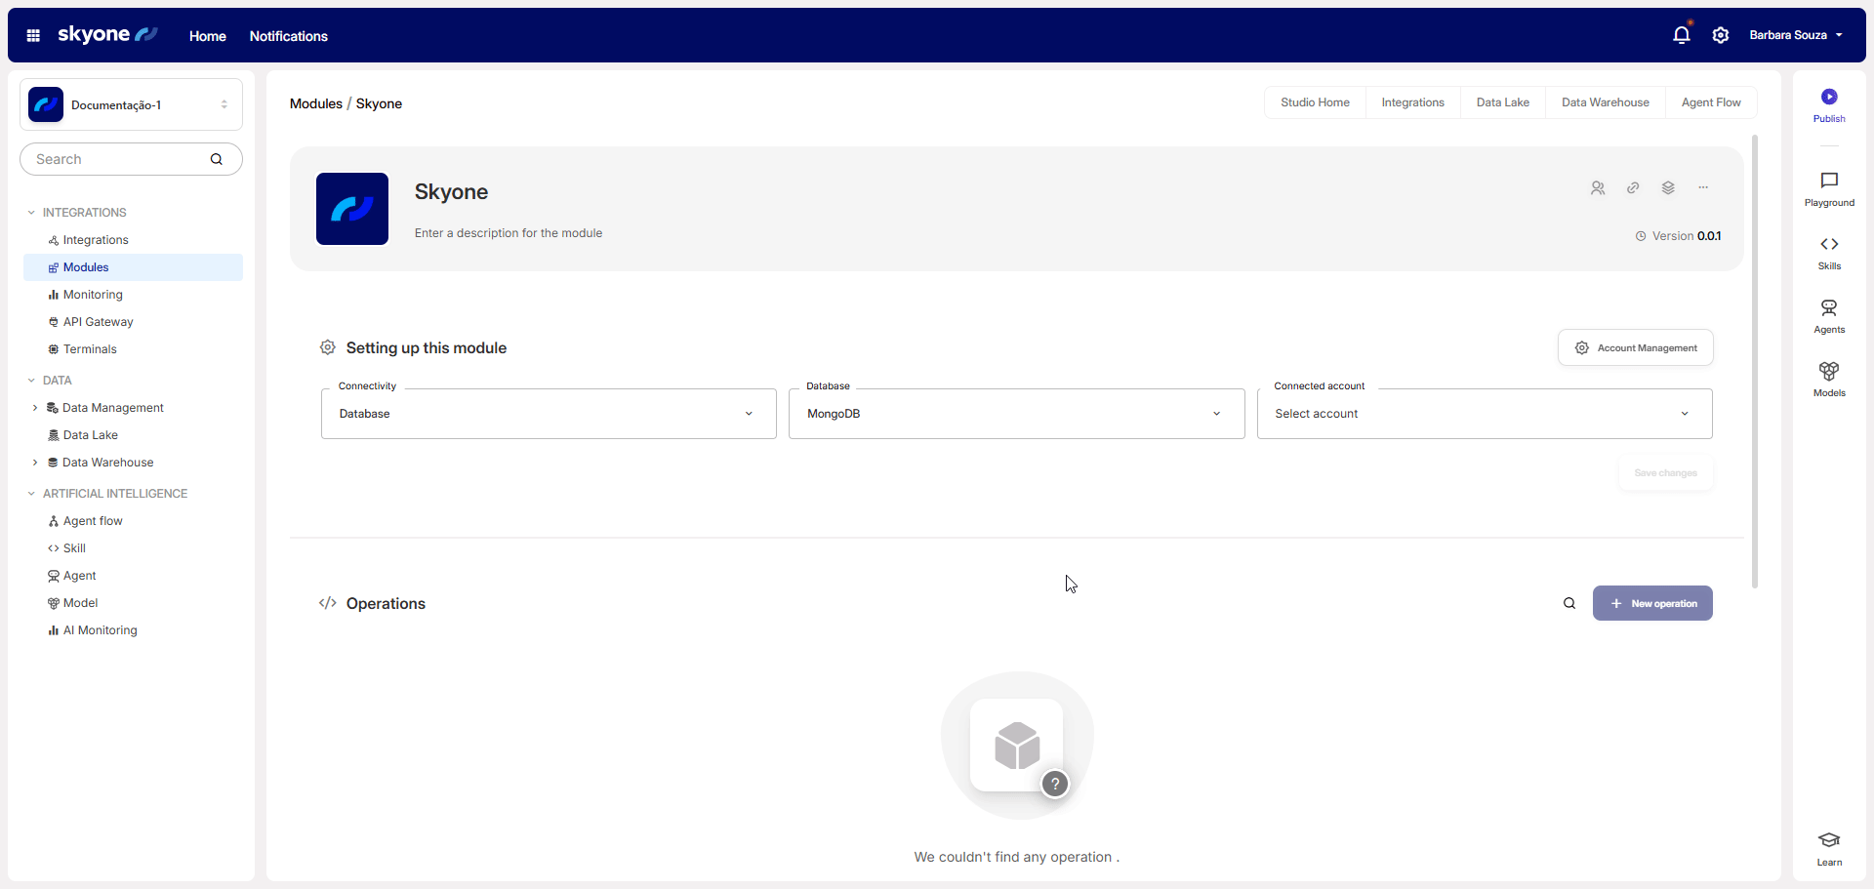Click the New operation button
The height and width of the screenshot is (889, 1874).
click(1652, 603)
